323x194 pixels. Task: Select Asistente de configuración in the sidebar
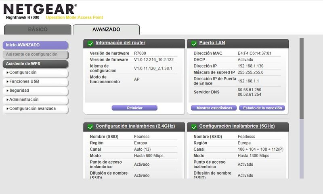click(x=35, y=55)
